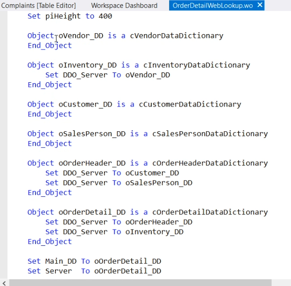Click cCustomerDataDictionary class name
The width and height of the screenshot is (291, 286).
190,104
